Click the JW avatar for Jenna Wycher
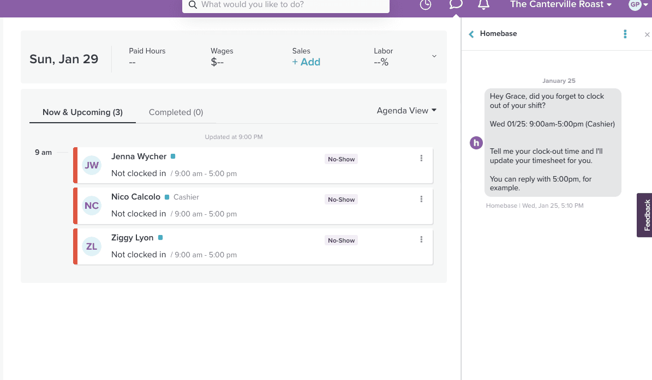652x380 pixels. (x=92, y=165)
